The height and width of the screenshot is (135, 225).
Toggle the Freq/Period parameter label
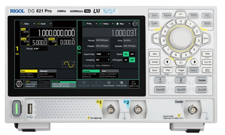pos(24,33)
